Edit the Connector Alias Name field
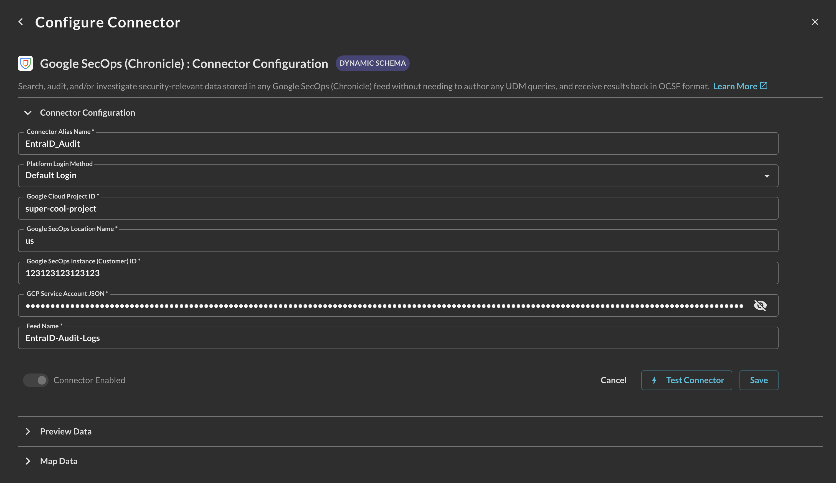This screenshot has height=483, width=836. coord(398,144)
